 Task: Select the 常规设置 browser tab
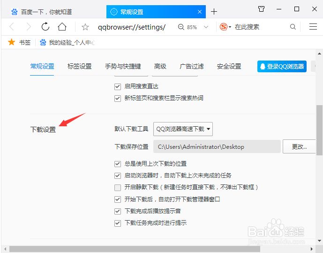[156, 12]
